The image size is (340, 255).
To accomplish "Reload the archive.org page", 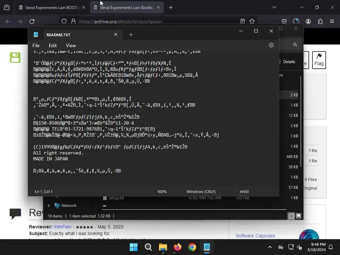I will pyautogui.click(x=32, y=22).
